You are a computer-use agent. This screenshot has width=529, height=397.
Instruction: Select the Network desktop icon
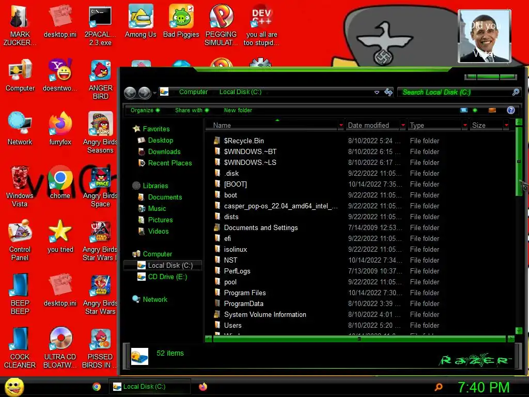(x=20, y=128)
